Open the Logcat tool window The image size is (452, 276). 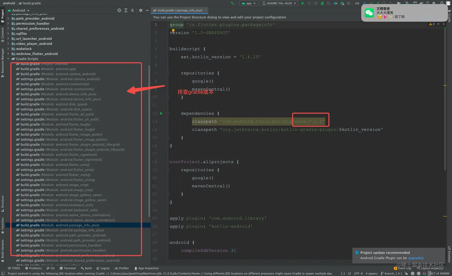tap(103, 268)
